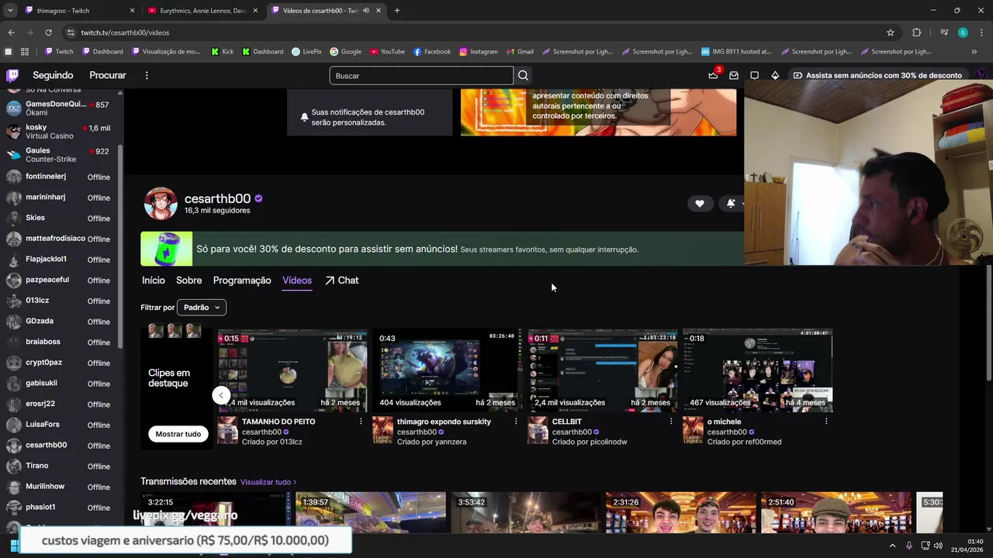993x558 pixels.
Task: Open o michele clip thumbnail
Action: point(758,370)
